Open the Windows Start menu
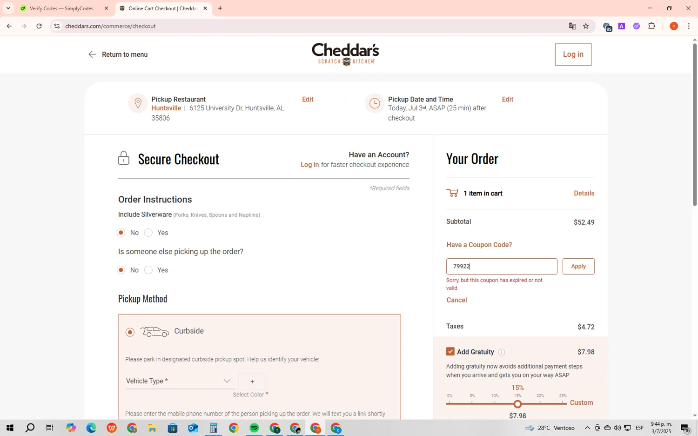The height and width of the screenshot is (436, 698). tap(9, 428)
